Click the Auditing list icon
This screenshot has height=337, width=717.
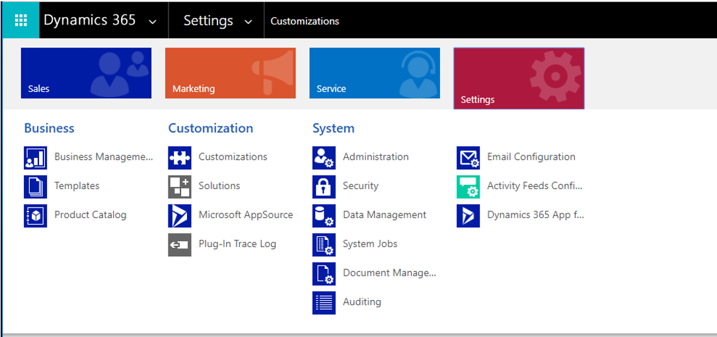(x=324, y=303)
